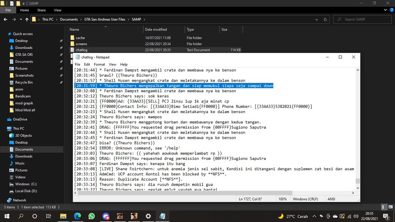Click Notepad vertical scrollbar thumb
Viewport: 395px width, 222px height.
pyautogui.click(x=358, y=181)
